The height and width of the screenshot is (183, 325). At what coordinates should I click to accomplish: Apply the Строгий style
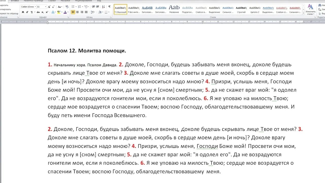point(241,9)
